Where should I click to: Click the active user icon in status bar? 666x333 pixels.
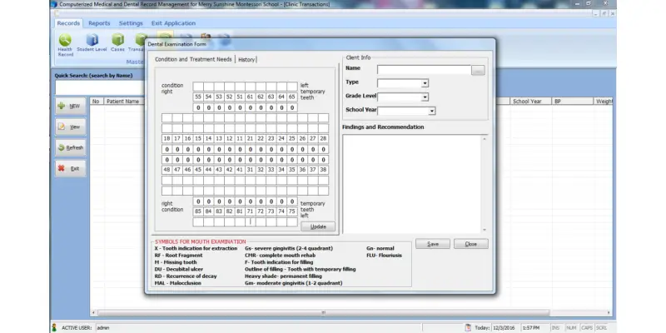tap(54, 328)
